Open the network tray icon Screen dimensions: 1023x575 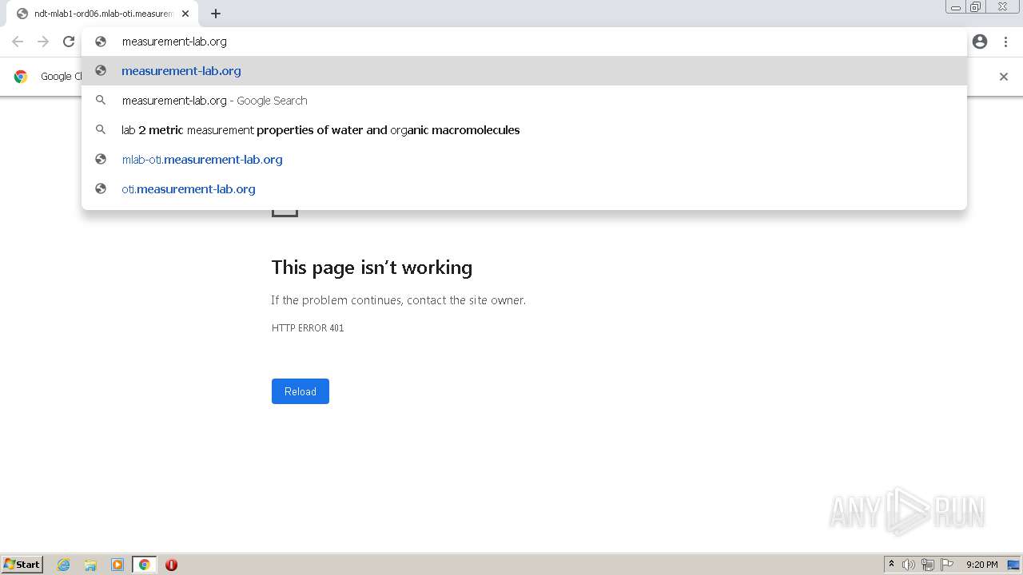928,565
